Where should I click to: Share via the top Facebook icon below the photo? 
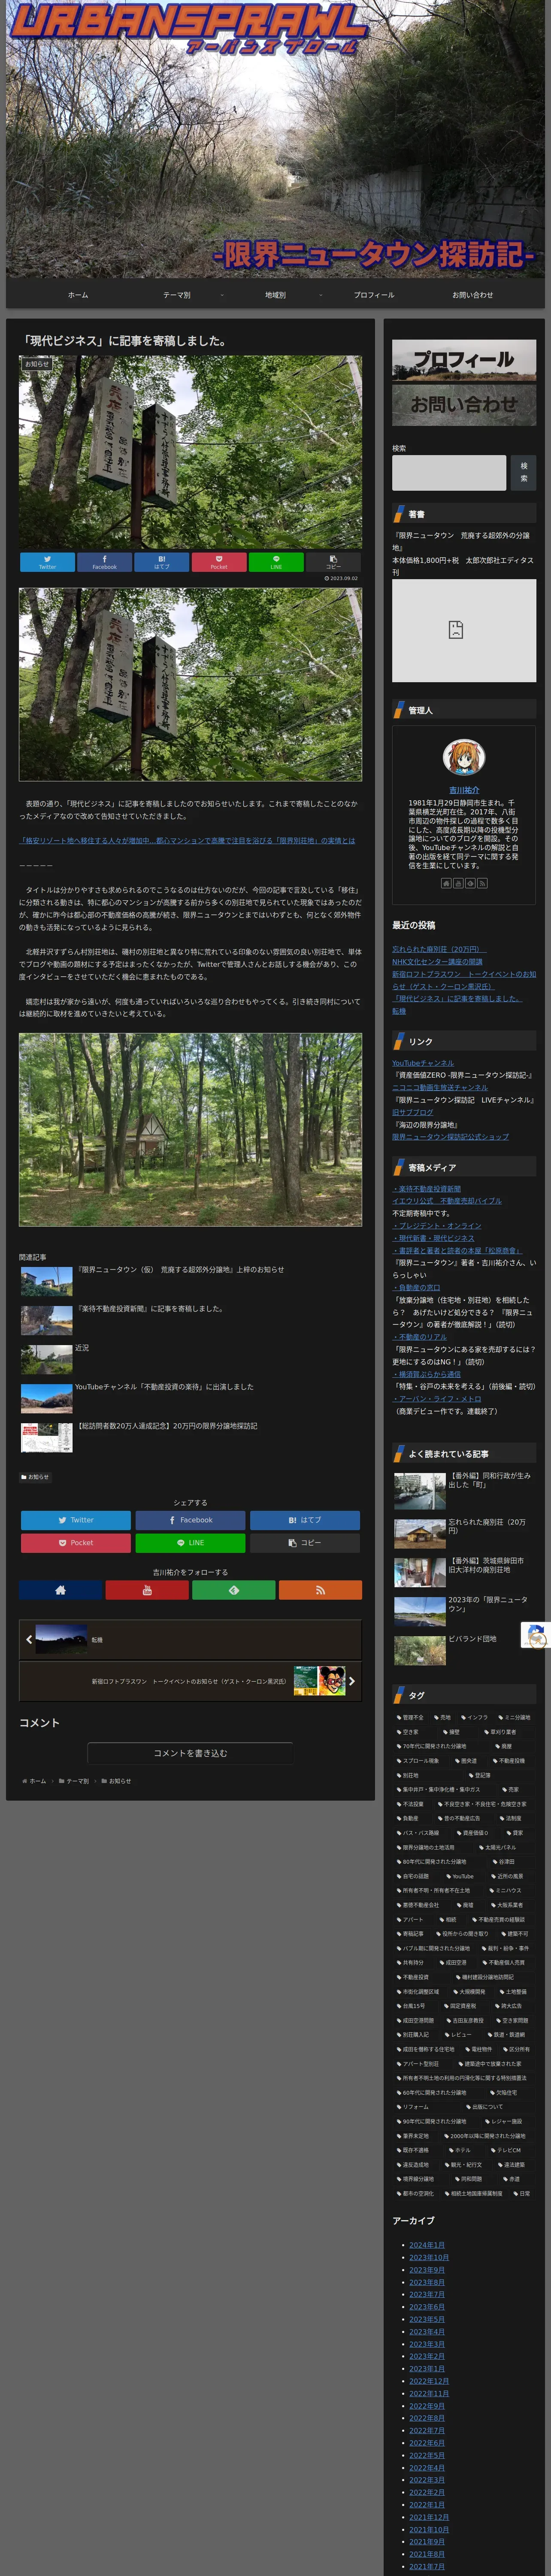[x=104, y=562]
